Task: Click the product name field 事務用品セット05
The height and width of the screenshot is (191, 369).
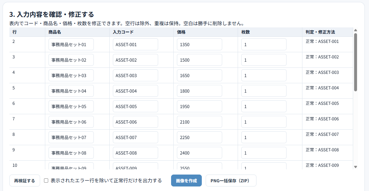Action: pyautogui.click(x=71, y=106)
